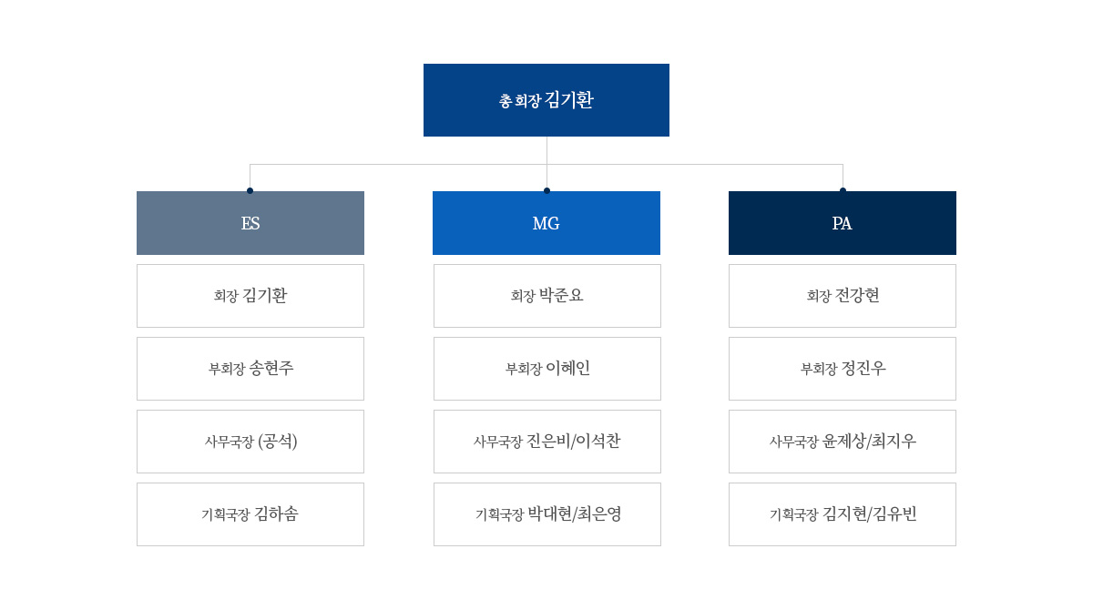This screenshot has width=1093, height=610.
Task: Select the PA division header
Action: point(843,223)
